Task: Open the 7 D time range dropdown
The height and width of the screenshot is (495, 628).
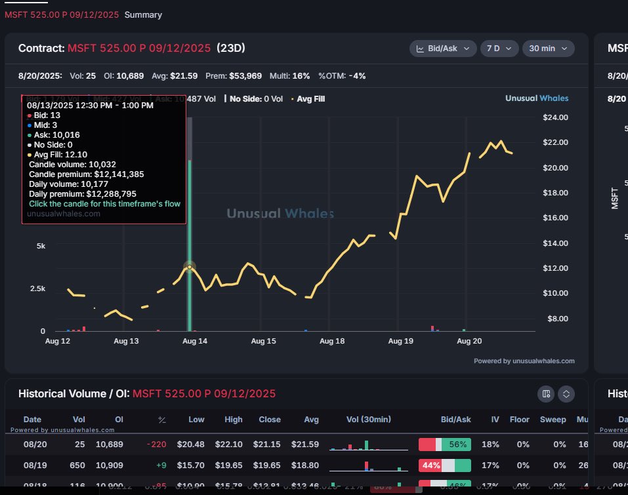Action: pyautogui.click(x=499, y=49)
